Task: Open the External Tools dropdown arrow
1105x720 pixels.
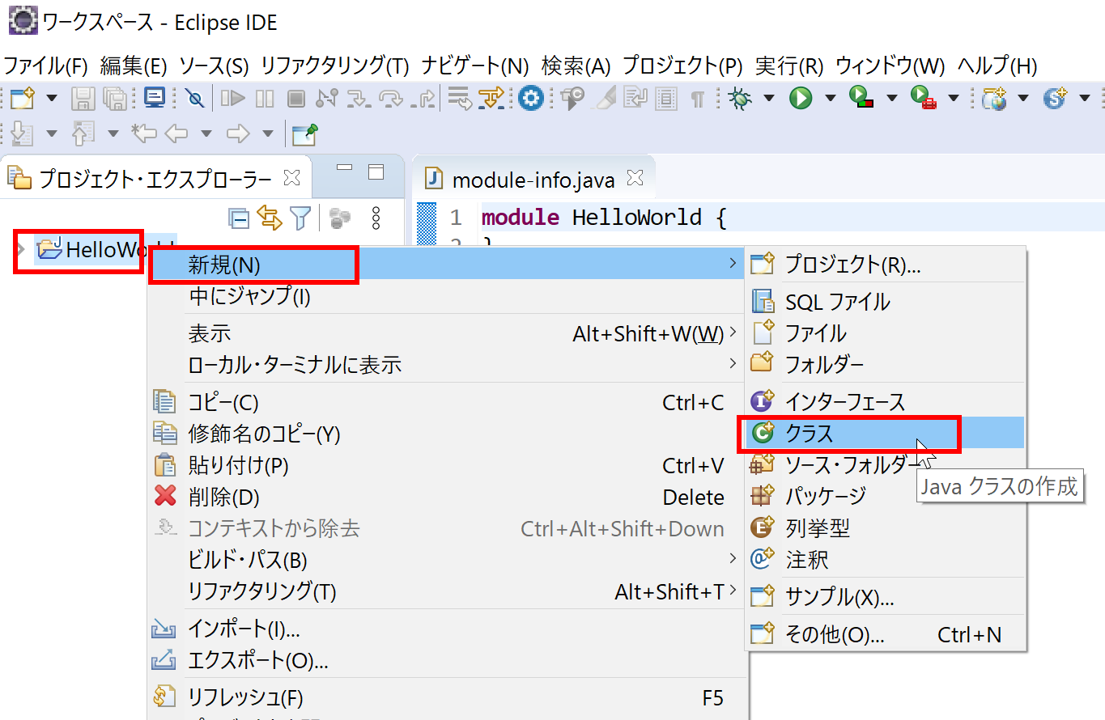Action: pos(954,99)
